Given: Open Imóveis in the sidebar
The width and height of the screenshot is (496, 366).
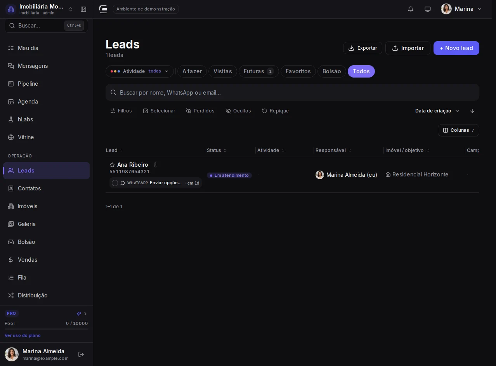Looking at the screenshot, I should (x=46, y=206).
